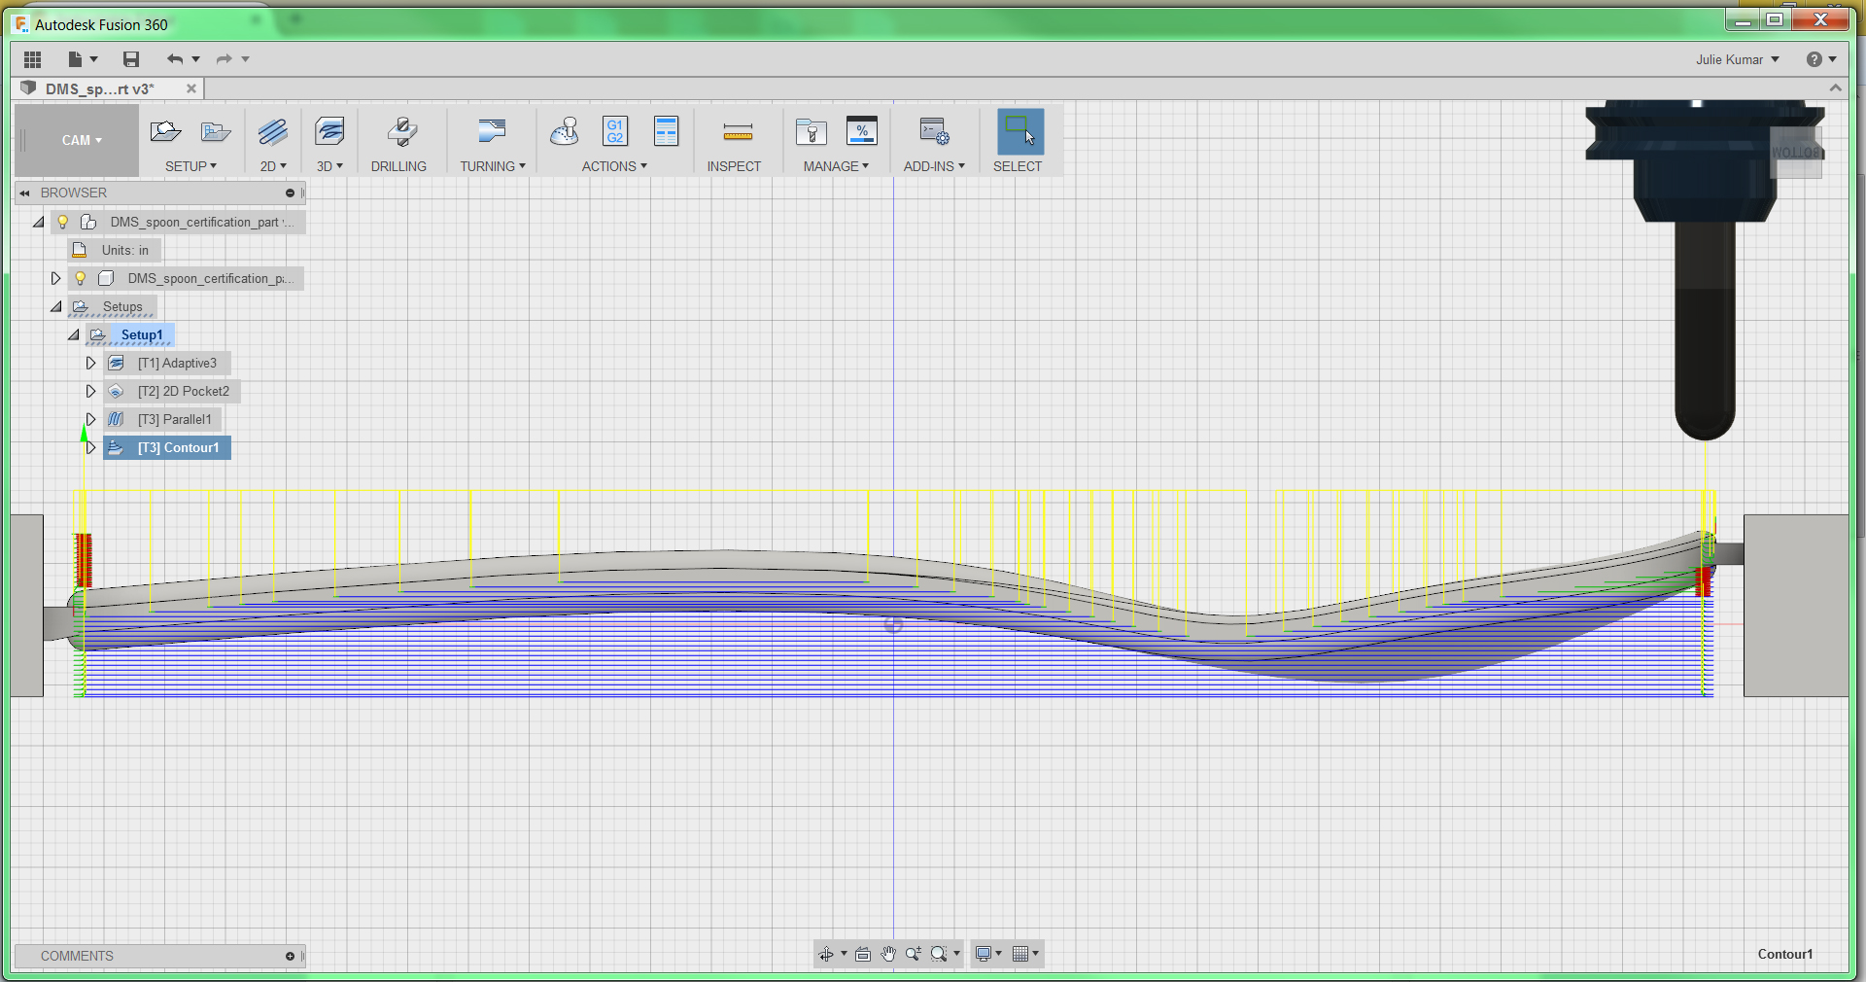
Task: Click the INSPECT menu label
Action: coord(734,166)
